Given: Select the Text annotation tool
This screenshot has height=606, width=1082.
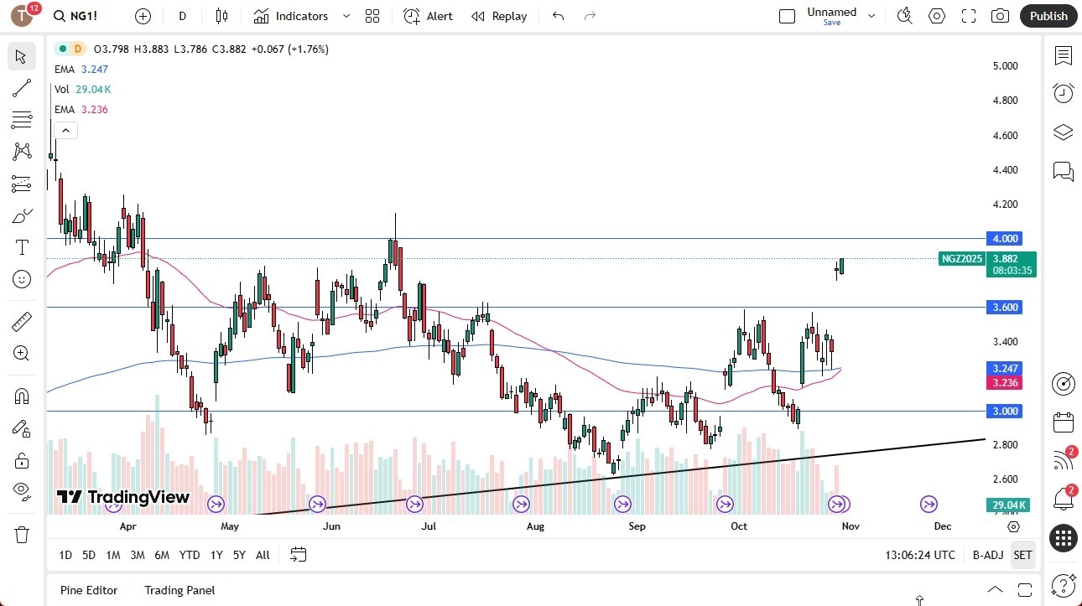Looking at the screenshot, I should pos(21,247).
